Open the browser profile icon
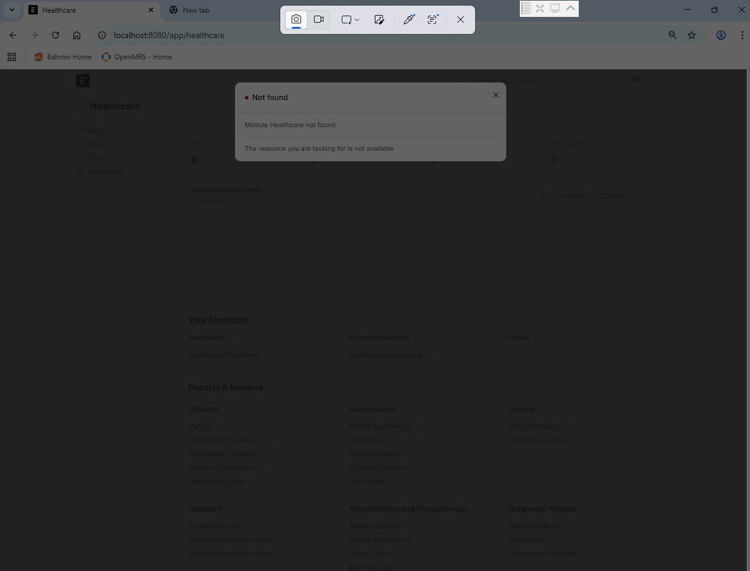750x571 pixels. (x=721, y=35)
